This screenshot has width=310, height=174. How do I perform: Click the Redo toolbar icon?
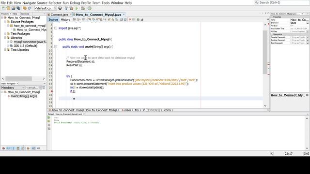tap(30, 8)
